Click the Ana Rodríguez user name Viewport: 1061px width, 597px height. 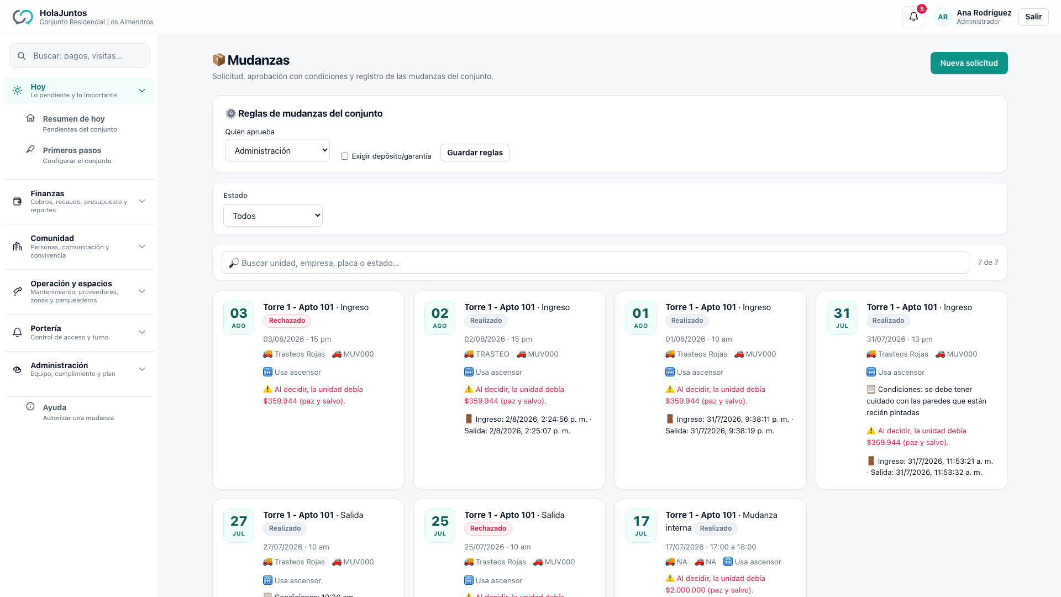984,13
